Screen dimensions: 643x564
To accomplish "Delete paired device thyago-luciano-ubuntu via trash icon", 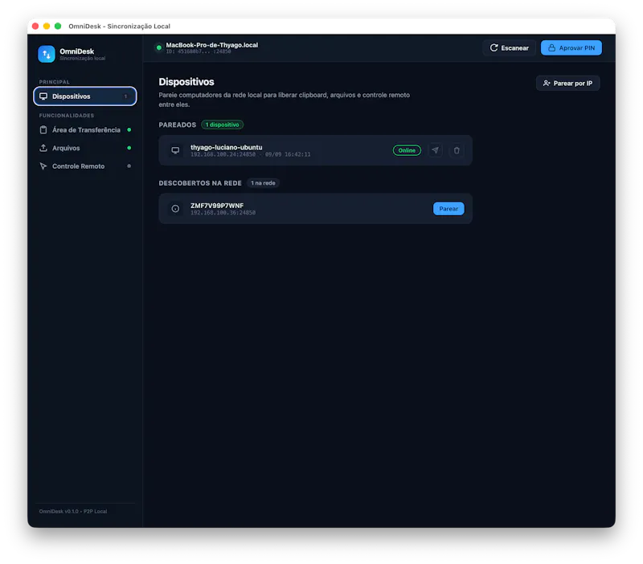I will pos(457,150).
